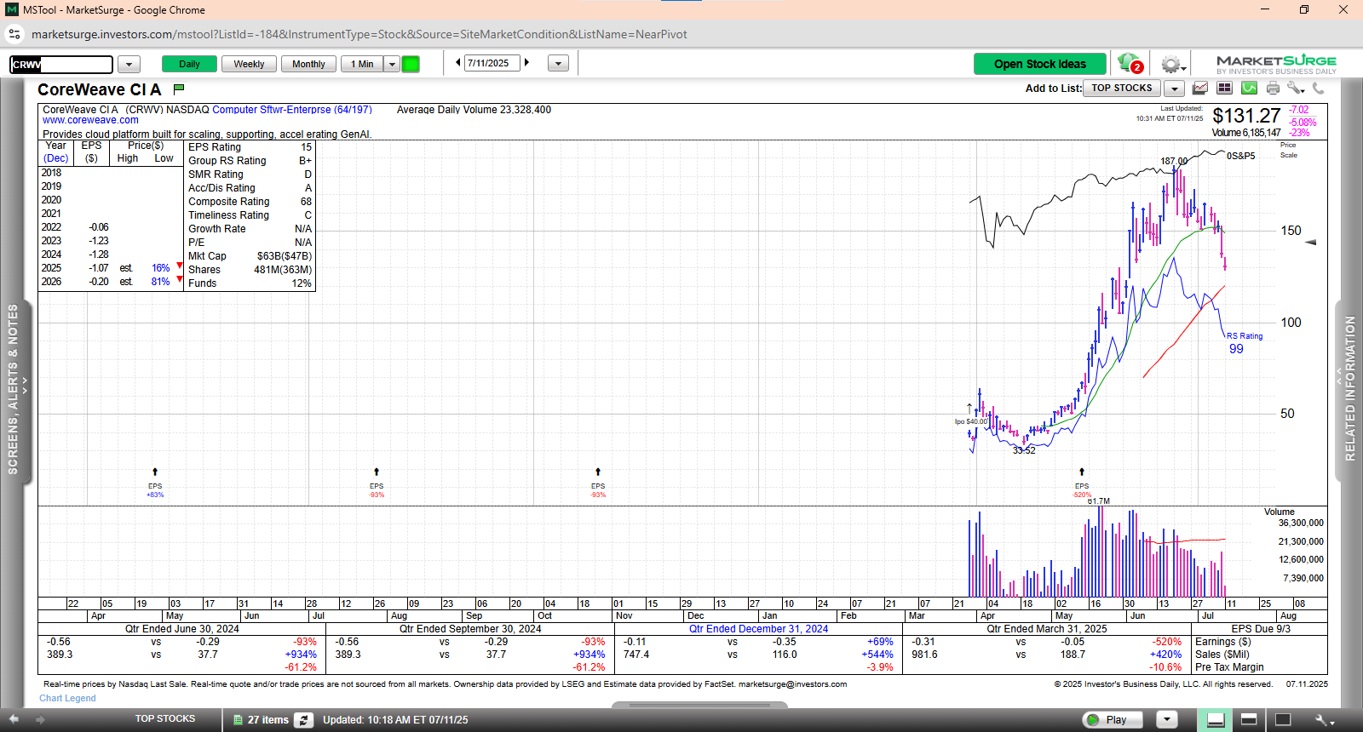Select the Daily chart period

(x=189, y=64)
